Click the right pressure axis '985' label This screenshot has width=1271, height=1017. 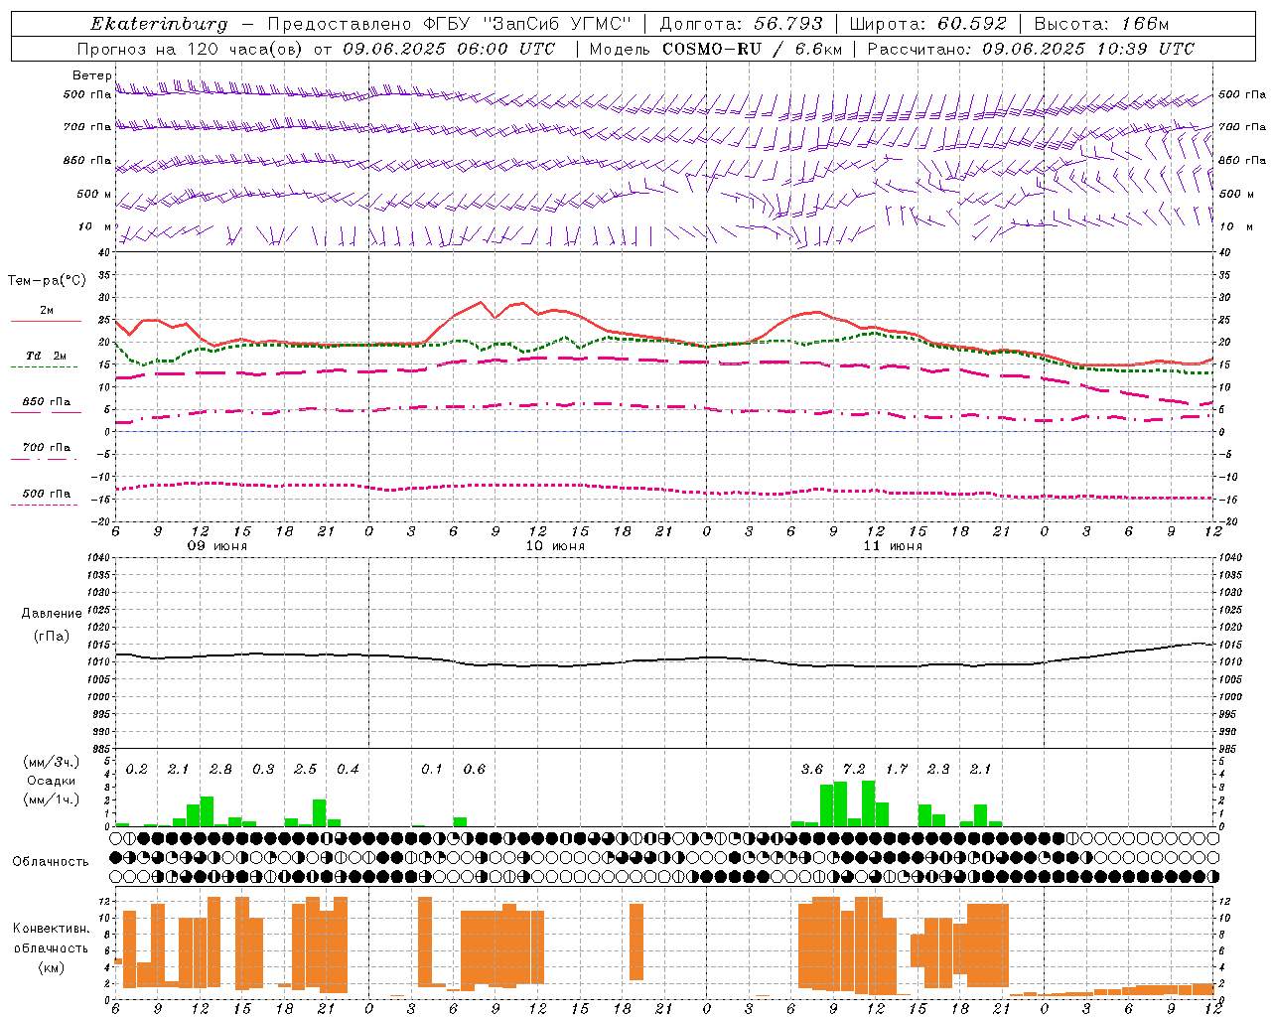click(x=1229, y=749)
